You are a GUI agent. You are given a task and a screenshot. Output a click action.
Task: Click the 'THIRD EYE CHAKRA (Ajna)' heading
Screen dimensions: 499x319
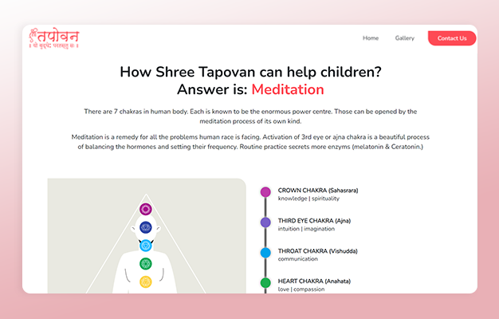[x=314, y=221]
